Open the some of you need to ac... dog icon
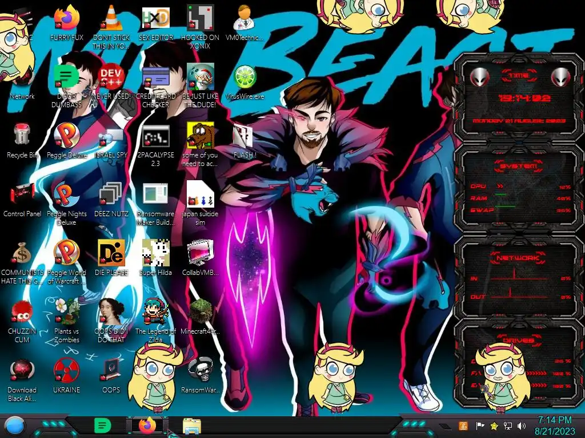 200,136
